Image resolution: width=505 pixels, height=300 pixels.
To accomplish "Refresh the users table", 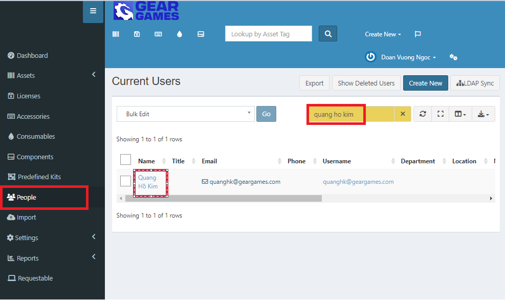I will pos(423,114).
